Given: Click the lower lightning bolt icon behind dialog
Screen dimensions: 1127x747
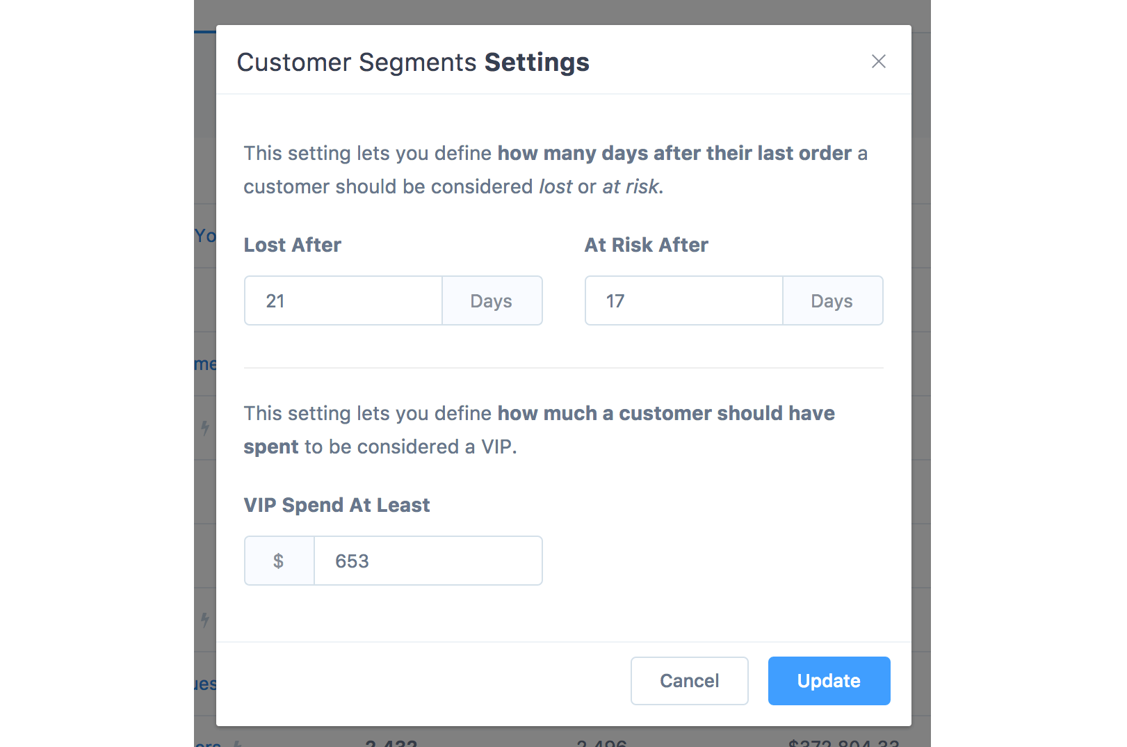Looking at the screenshot, I should (205, 619).
